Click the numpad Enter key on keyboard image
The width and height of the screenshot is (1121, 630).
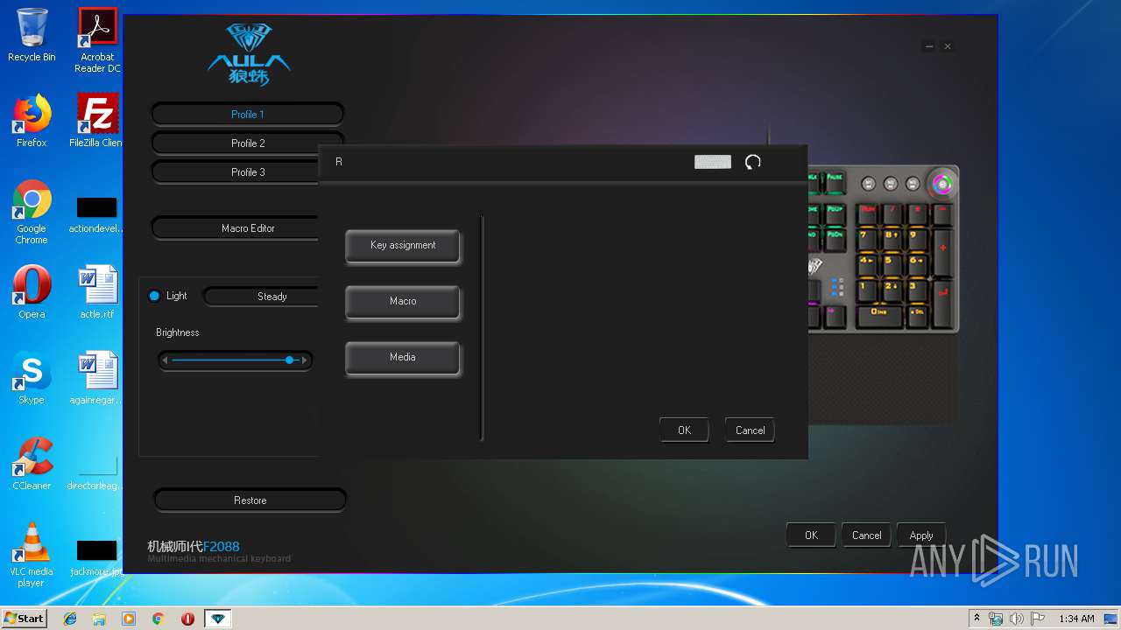[x=943, y=303]
